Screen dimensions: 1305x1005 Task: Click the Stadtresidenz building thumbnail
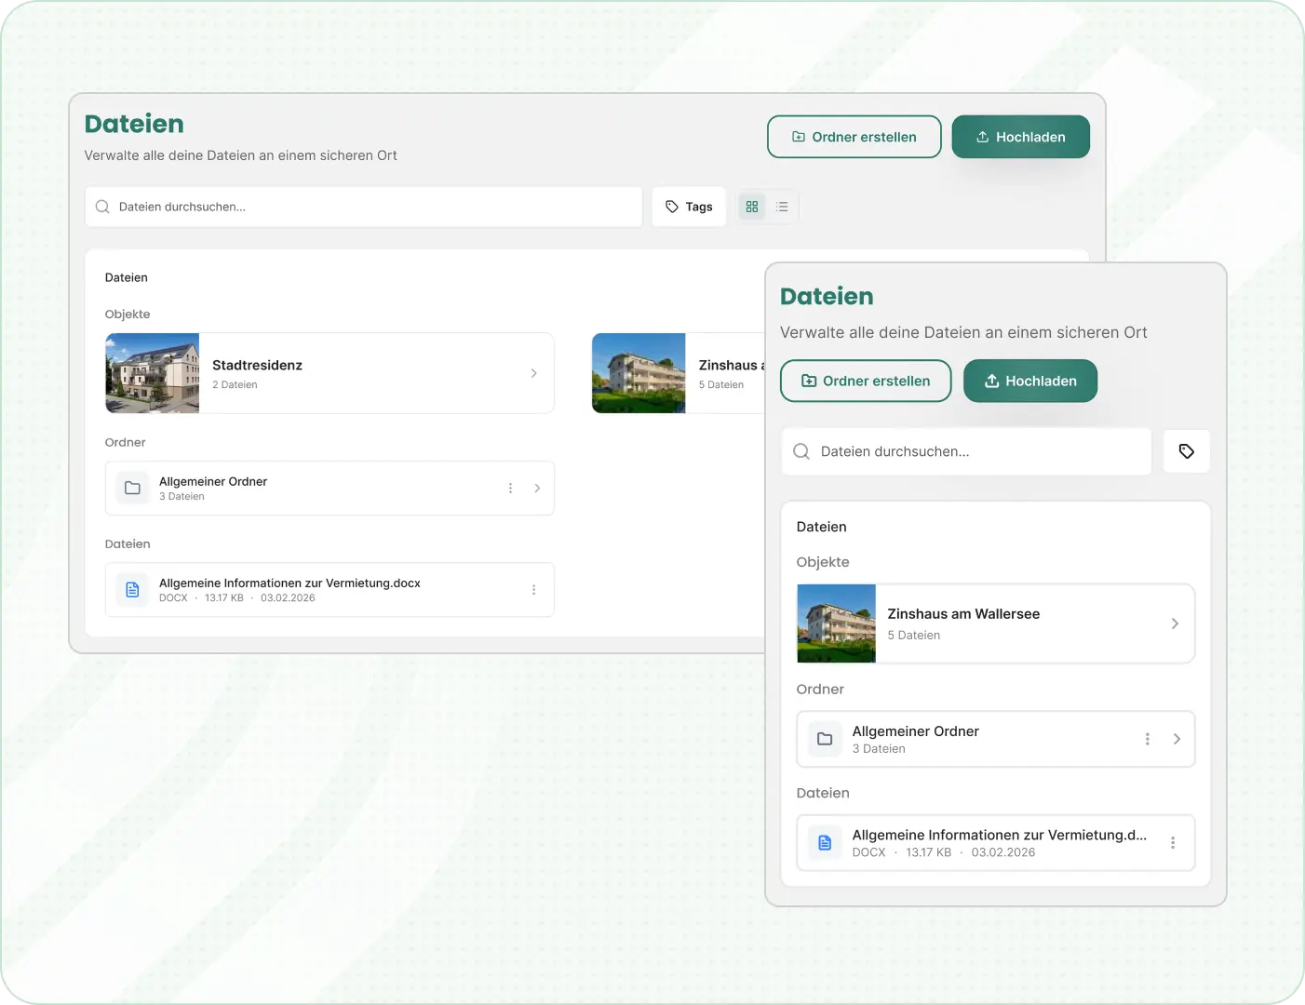[x=153, y=373]
